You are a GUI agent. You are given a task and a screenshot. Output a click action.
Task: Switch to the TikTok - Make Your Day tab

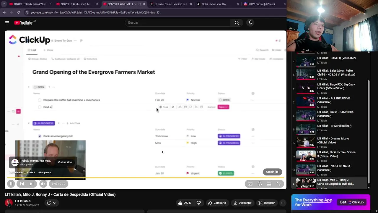pos(218,4)
